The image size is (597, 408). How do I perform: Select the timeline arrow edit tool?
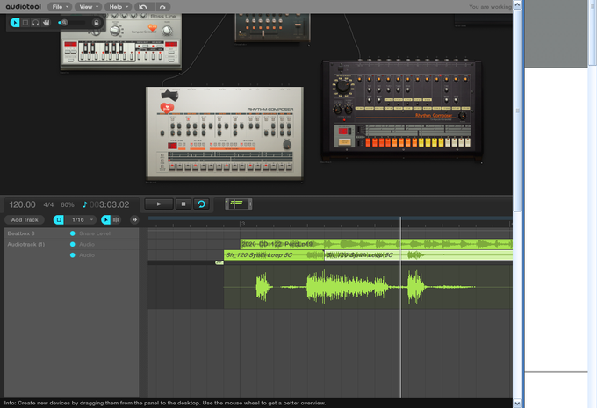[x=105, y=219]
